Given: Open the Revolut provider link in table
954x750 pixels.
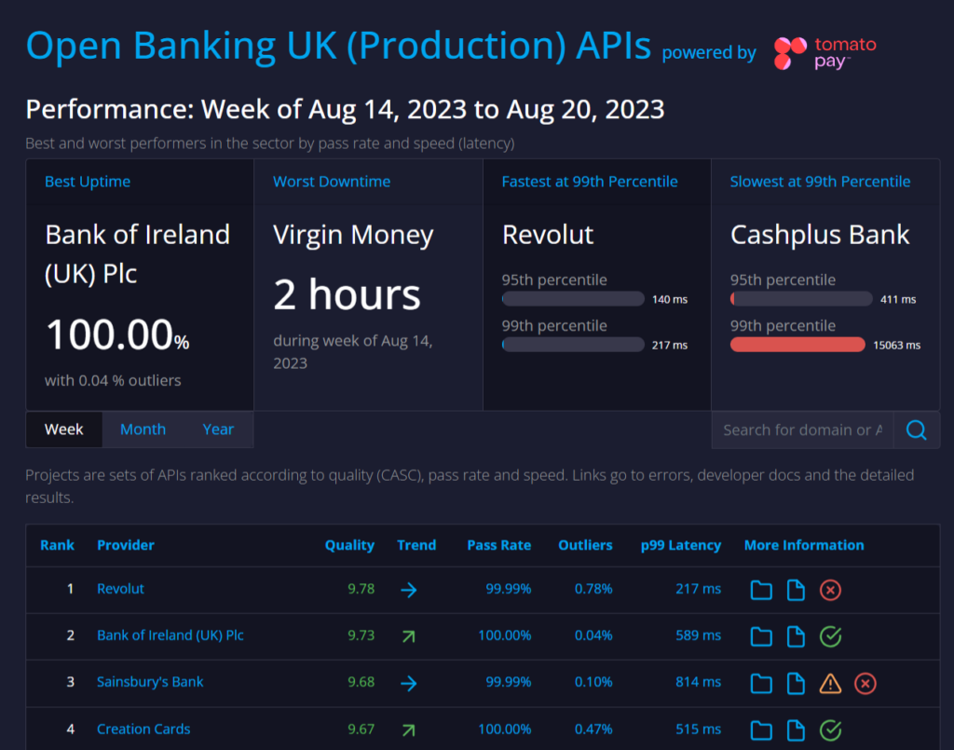Looking at the screenshot, I should pyautogui.click(x=120, y=589).
